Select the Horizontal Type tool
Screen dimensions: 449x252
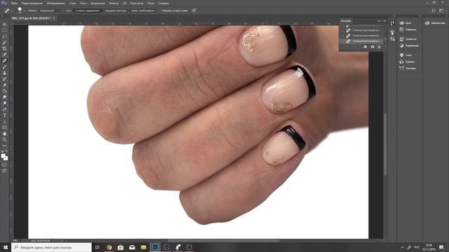pyautogui.click(x=4, y=115)
